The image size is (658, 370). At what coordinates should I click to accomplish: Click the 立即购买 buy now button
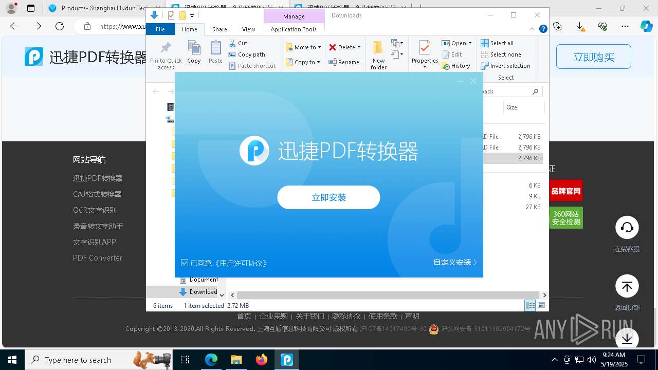coord(593,57)
